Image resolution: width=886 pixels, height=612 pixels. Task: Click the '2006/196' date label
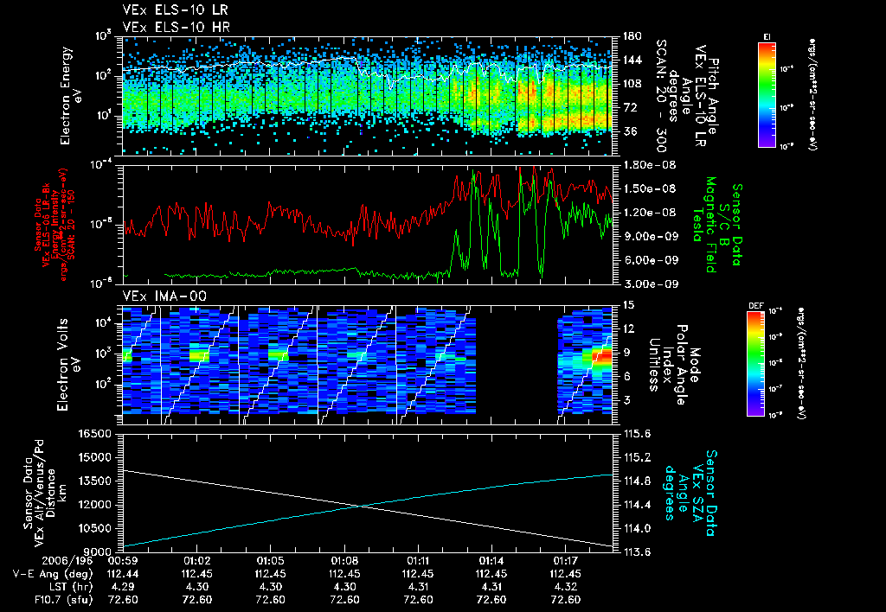point(67,561)
